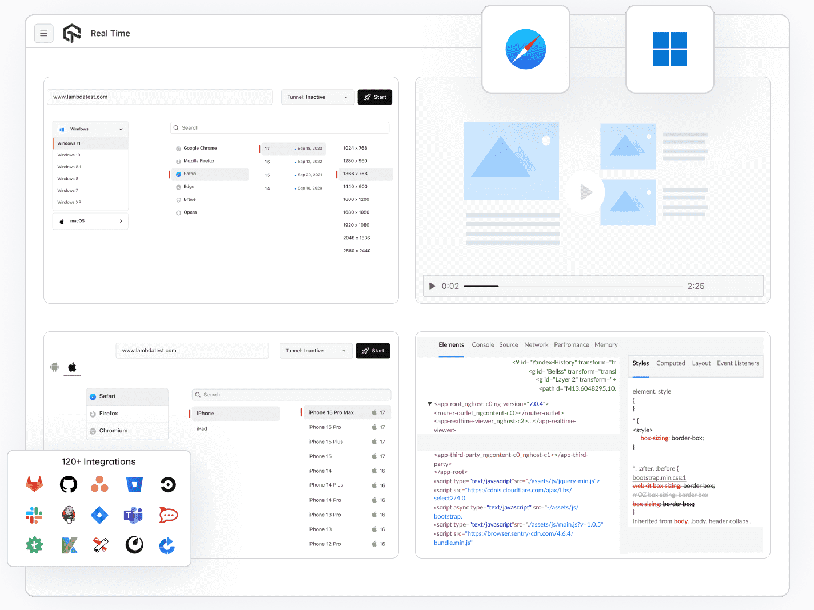This screenshot has width=814, height=610.
Task: Open the Slack integration icon
Action: (34, 515)
